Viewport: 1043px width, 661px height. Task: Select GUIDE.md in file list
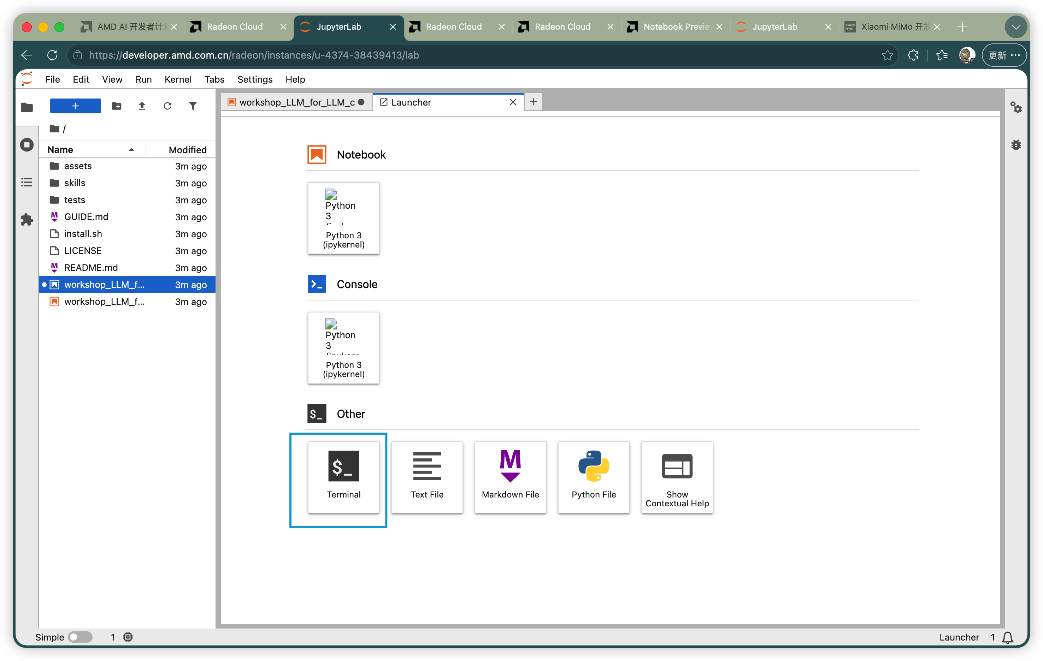click(127, 217)
